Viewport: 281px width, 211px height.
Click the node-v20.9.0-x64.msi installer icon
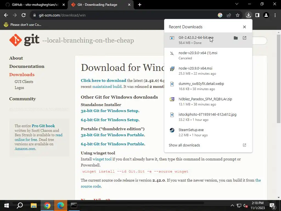point(172,69)
